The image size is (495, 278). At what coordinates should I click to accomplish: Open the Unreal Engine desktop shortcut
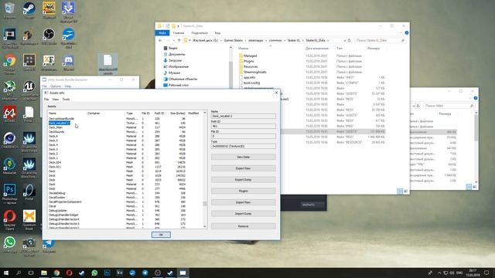coord(29,89)
